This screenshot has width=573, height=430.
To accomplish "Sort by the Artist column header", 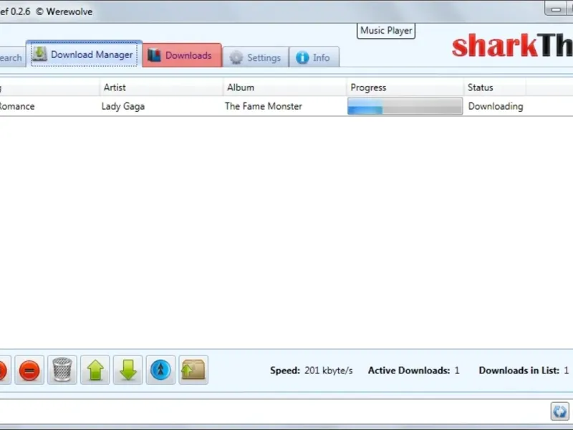I will click(x=161, y=87).
